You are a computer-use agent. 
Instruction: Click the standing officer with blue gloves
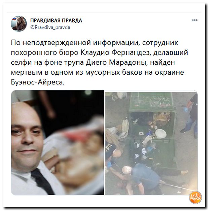[x=190, y=115]
